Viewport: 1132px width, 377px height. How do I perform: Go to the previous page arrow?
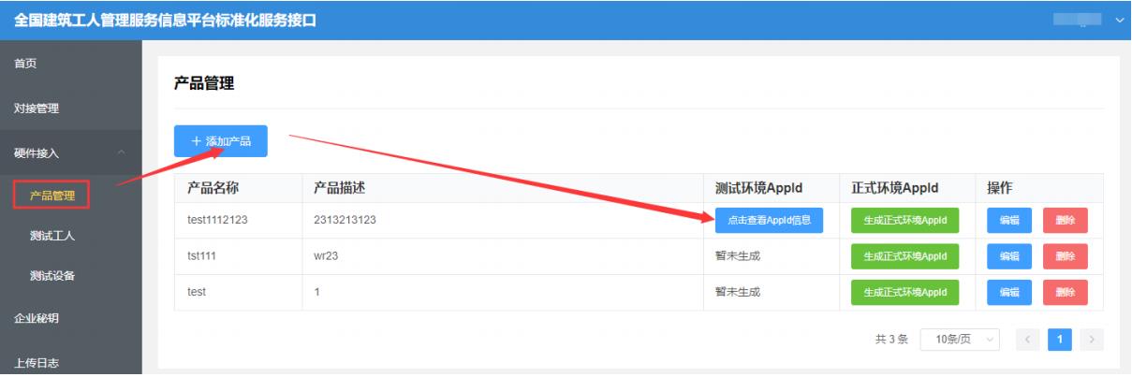[x=1028, y=339]
